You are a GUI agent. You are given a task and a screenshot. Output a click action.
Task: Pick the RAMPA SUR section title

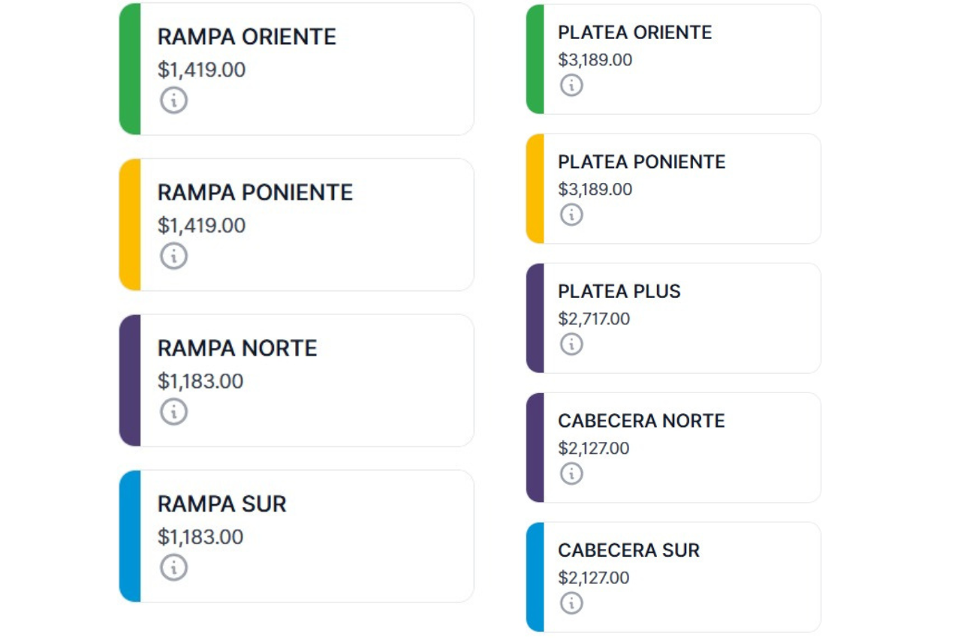point(222,504)
